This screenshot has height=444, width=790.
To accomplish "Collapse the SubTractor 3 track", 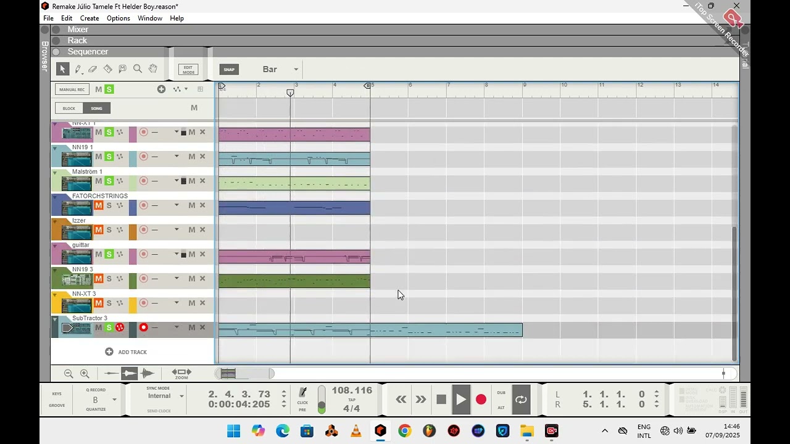I will coord(54,319).
